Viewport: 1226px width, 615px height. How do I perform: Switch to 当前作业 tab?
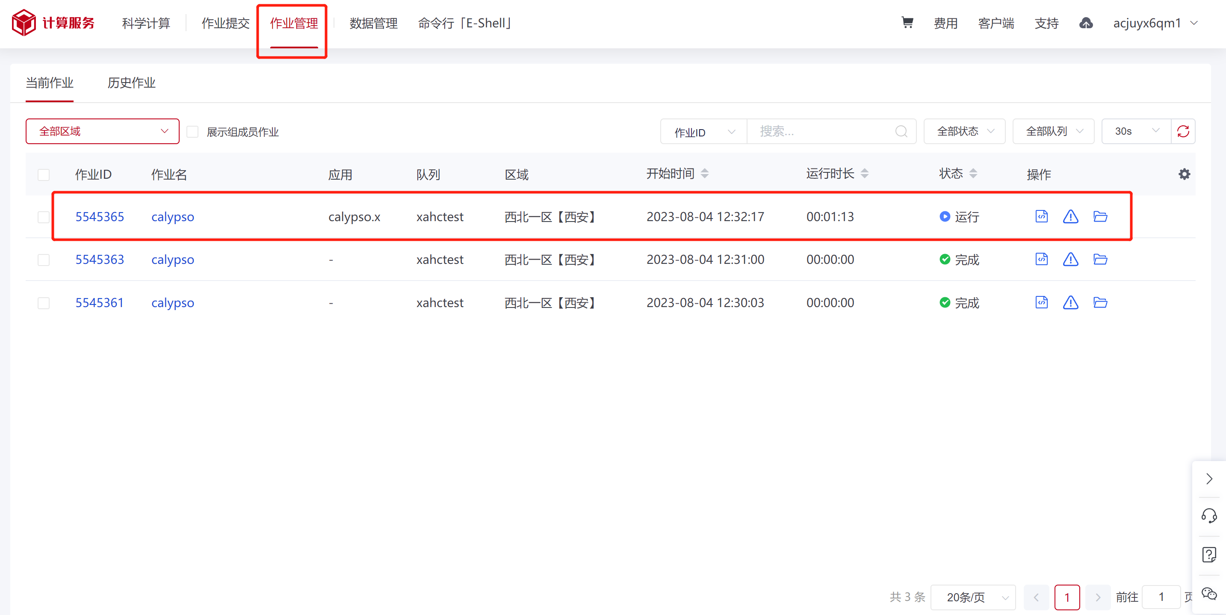click(x=50, y=83)
